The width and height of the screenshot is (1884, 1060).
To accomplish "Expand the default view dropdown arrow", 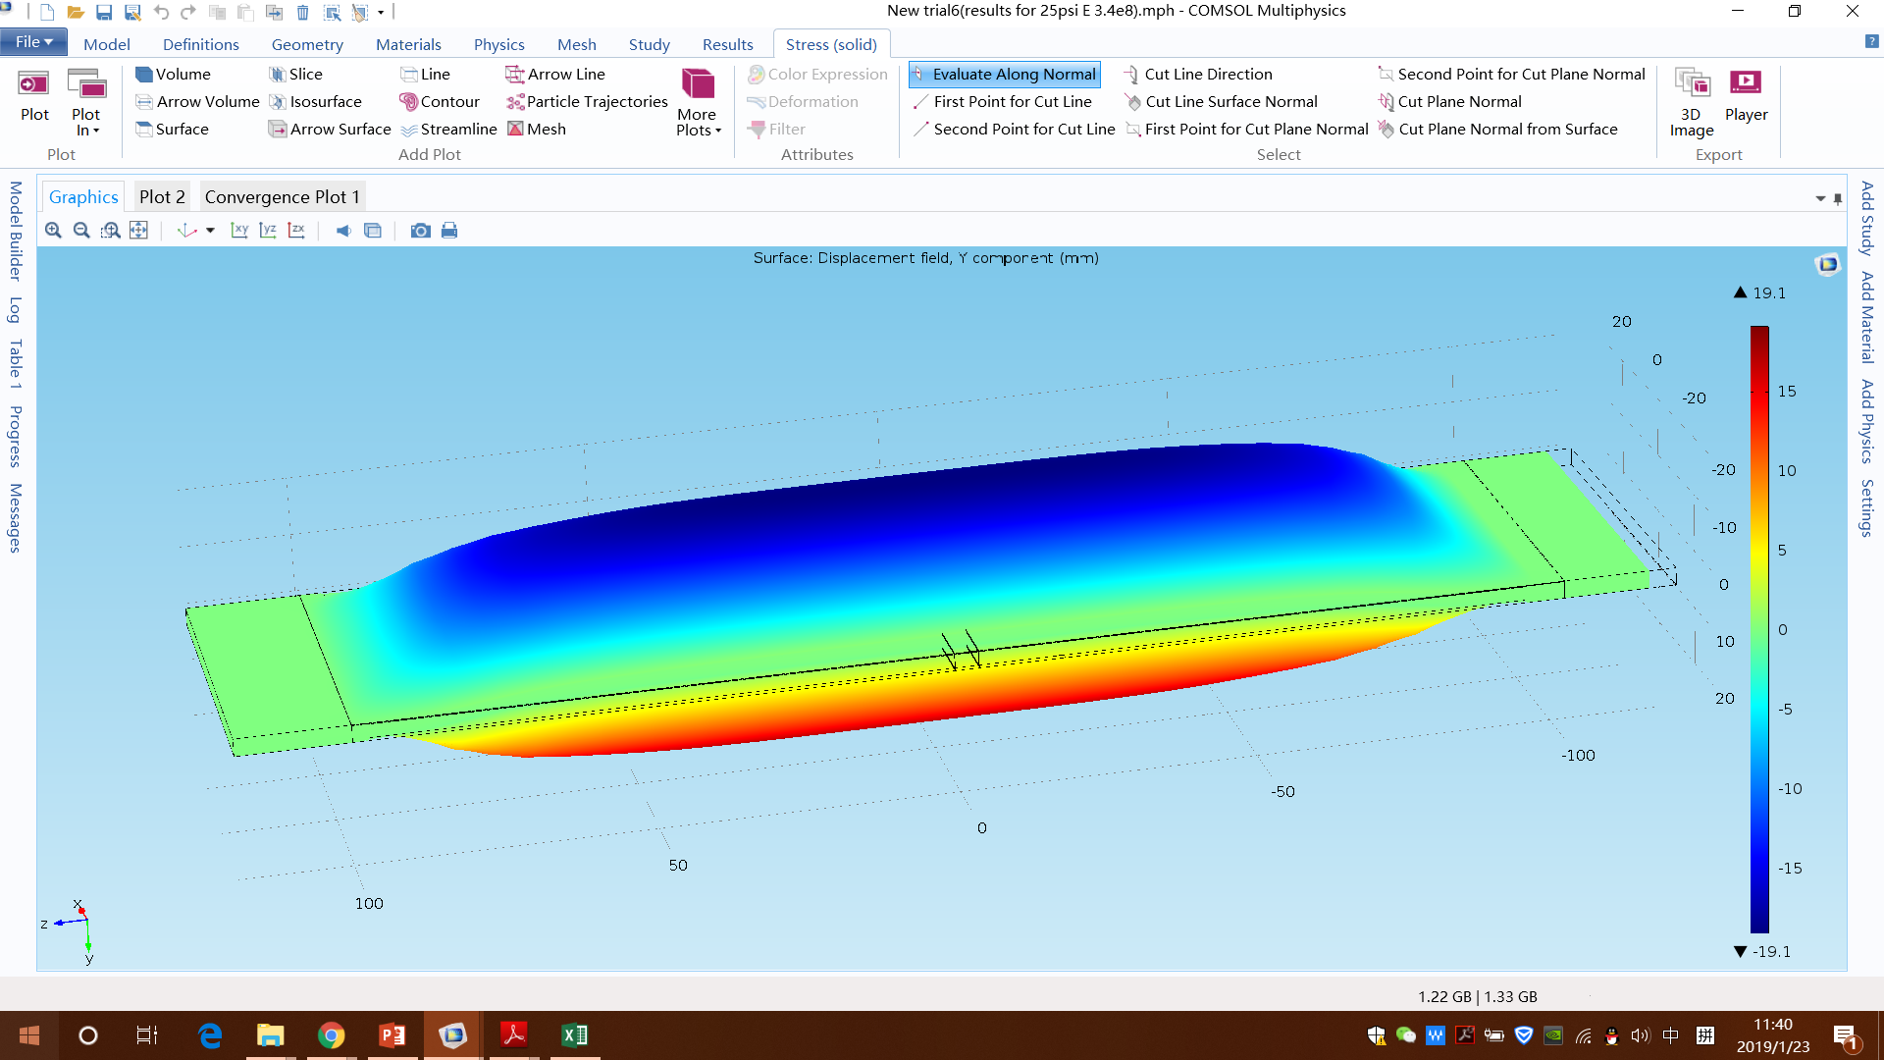I will pyautogui.click(x=210, y=231).
